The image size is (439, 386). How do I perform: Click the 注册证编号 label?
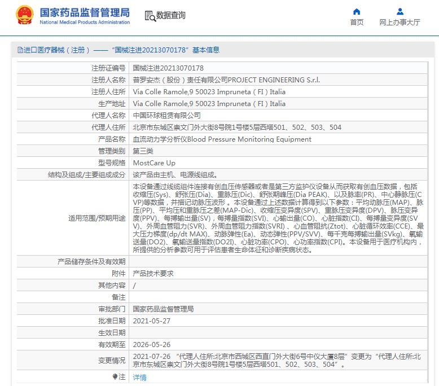[108, 68]
